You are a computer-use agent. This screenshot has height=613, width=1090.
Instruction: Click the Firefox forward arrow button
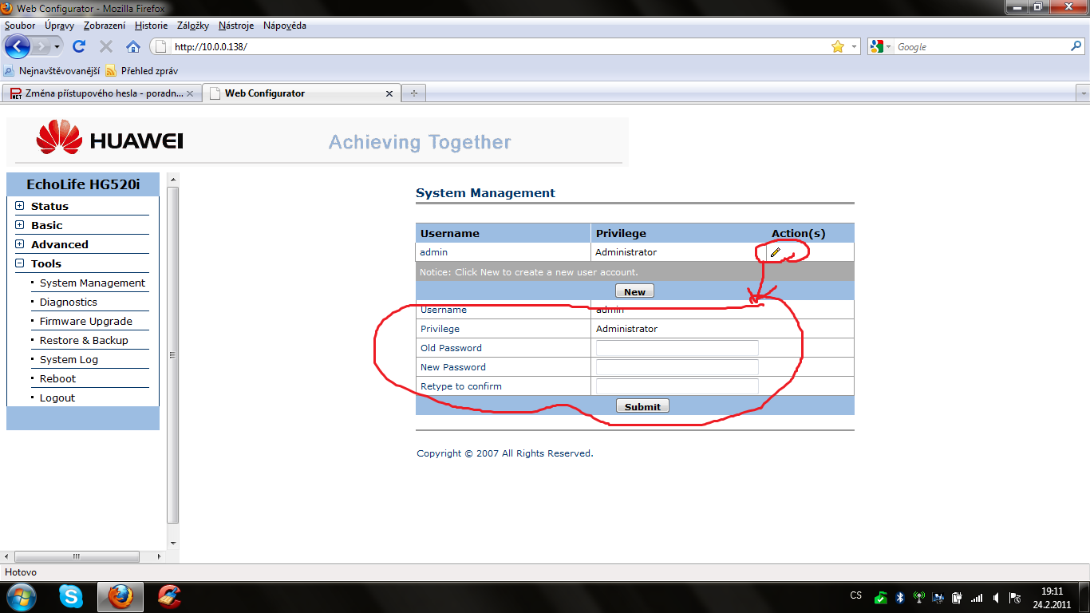pyautogui.click(x=41, y=46)
